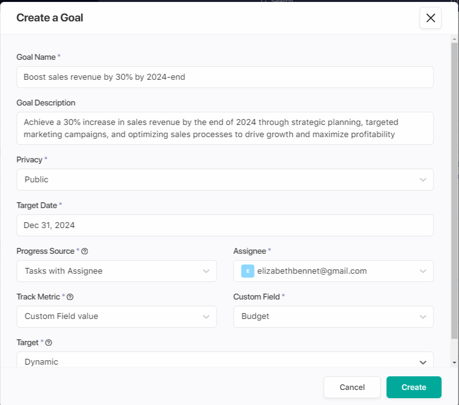Open the Target Date field
Screen dimensions: 459x405
(225, 225)
